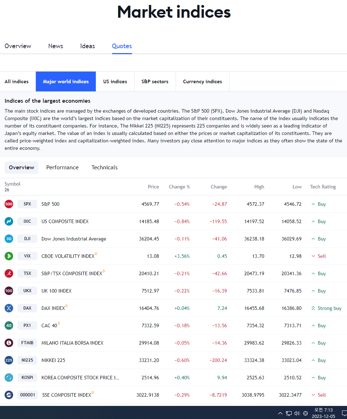
Task: Switch table to Technicals view
Action: [104, 168]
